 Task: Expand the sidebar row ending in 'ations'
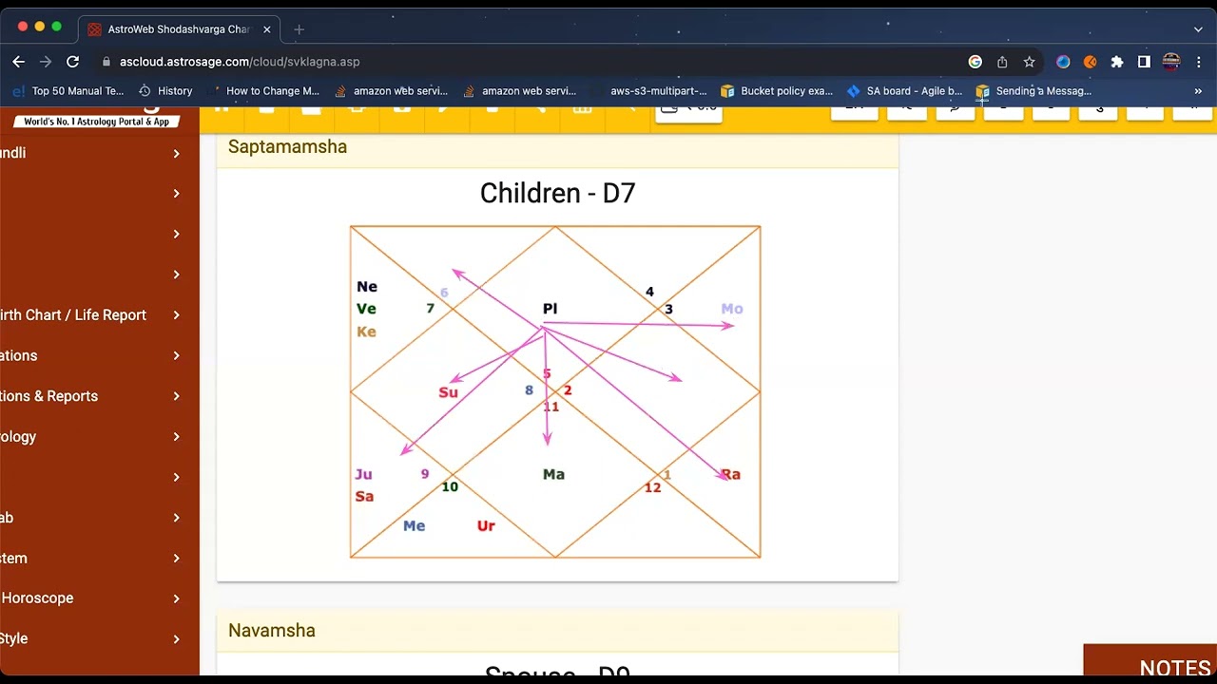click(100, 355)
